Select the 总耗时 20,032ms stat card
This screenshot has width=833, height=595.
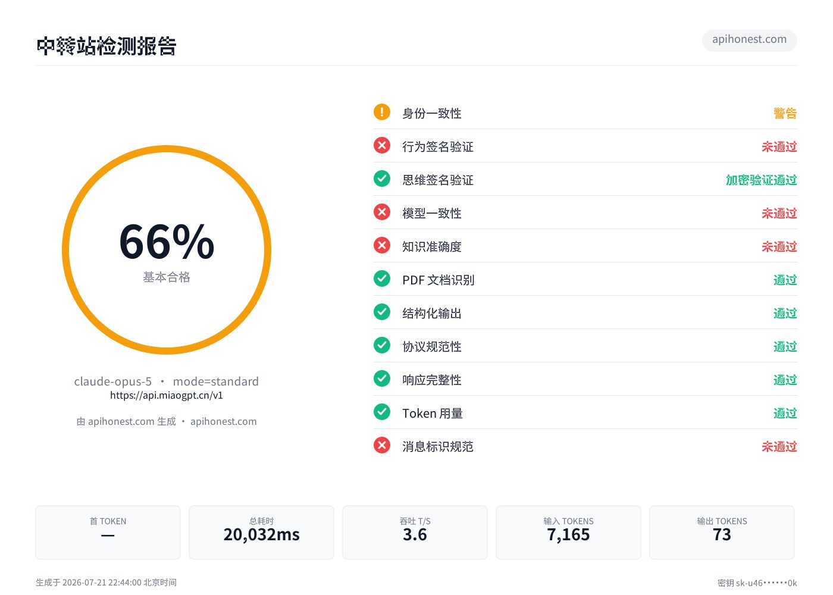point(262,533)
